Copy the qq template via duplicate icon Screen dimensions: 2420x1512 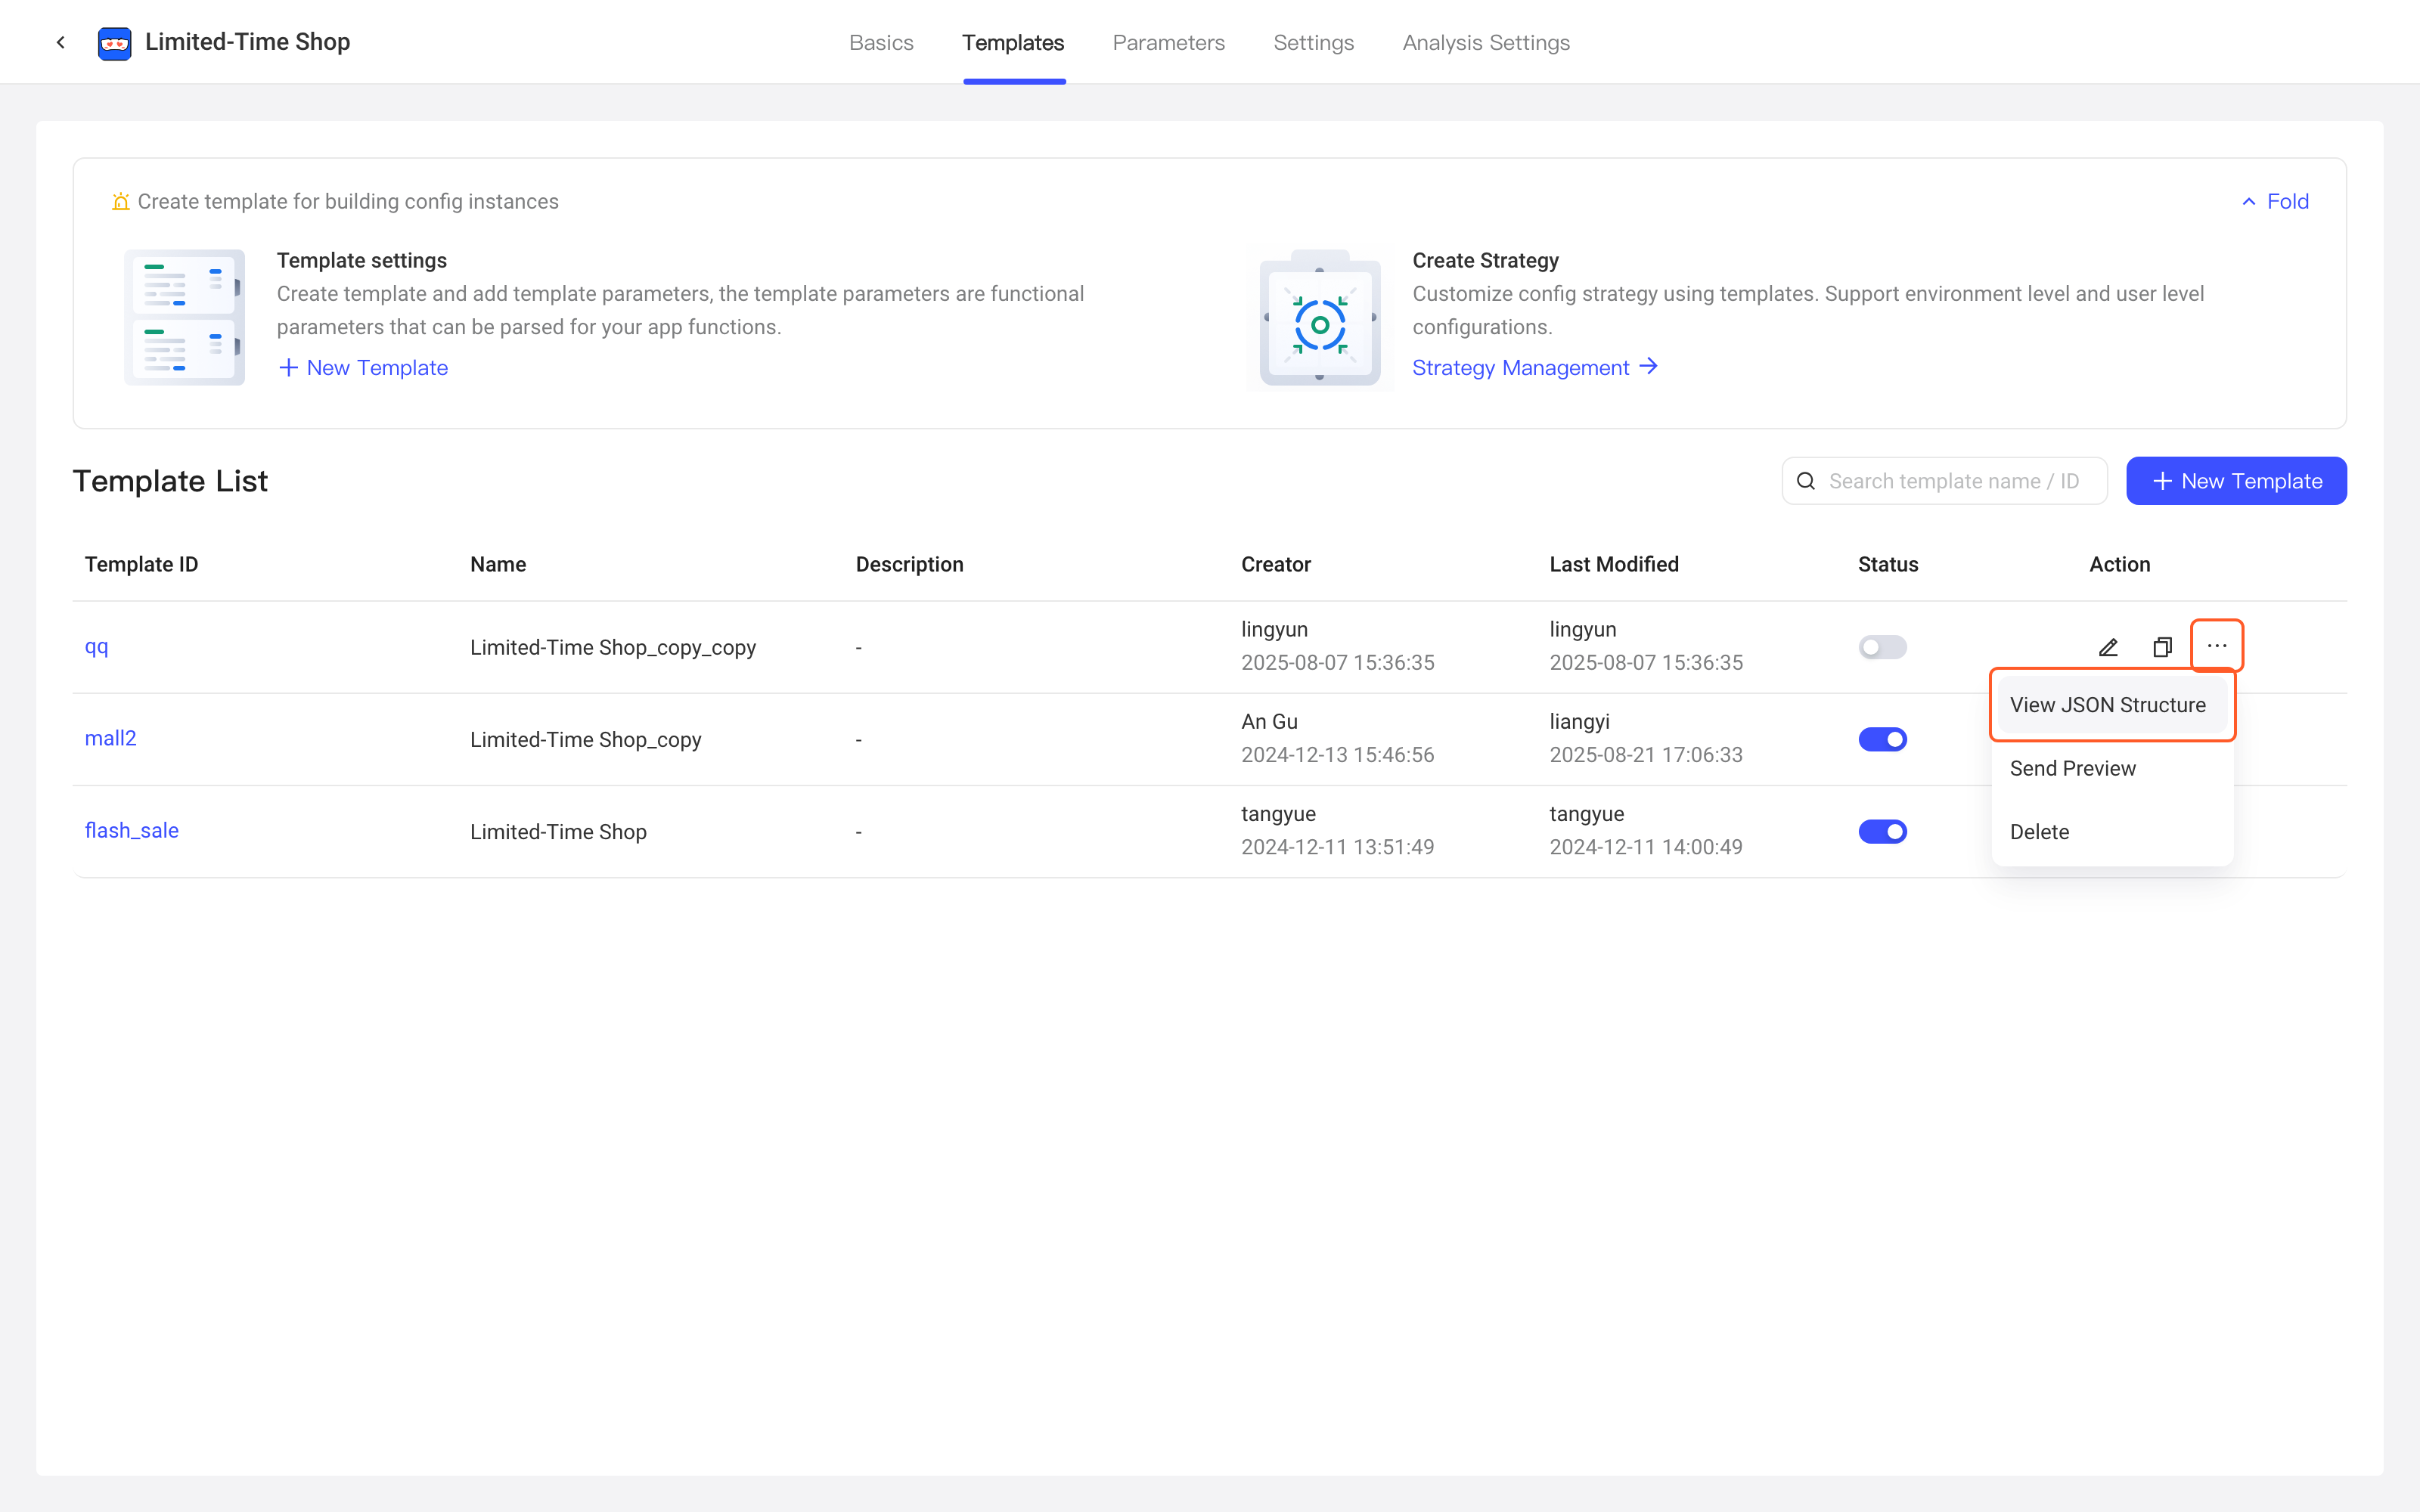coord(2162,647)
